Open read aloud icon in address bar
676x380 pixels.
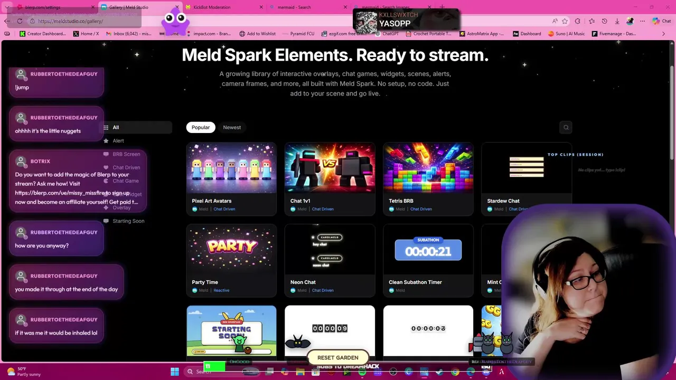click(555, 21)
